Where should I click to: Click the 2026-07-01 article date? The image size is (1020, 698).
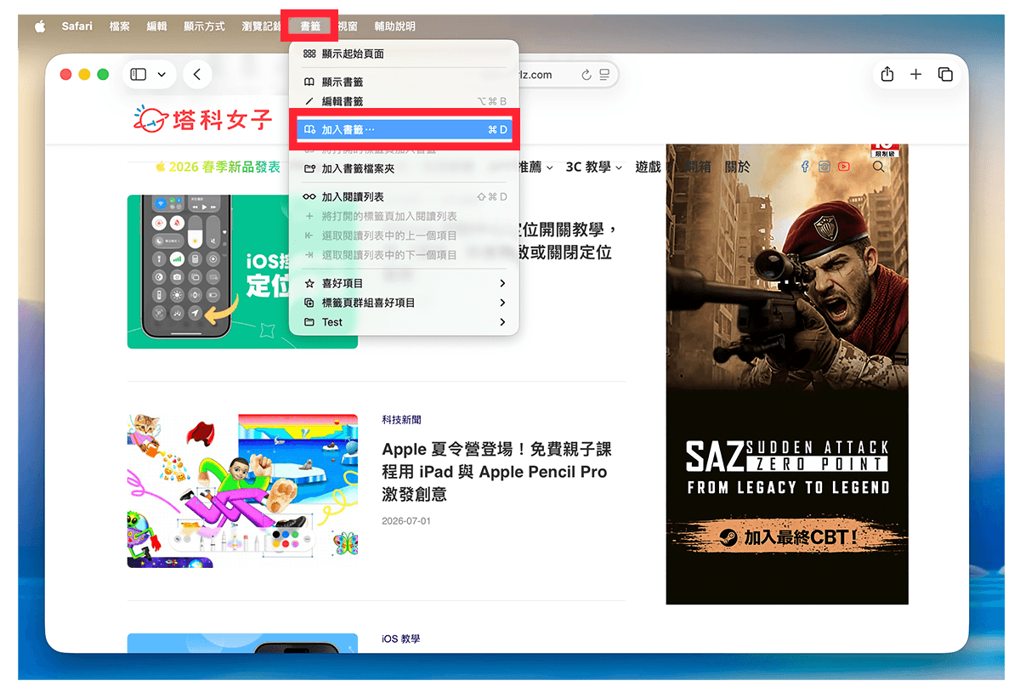coord(406,520)
